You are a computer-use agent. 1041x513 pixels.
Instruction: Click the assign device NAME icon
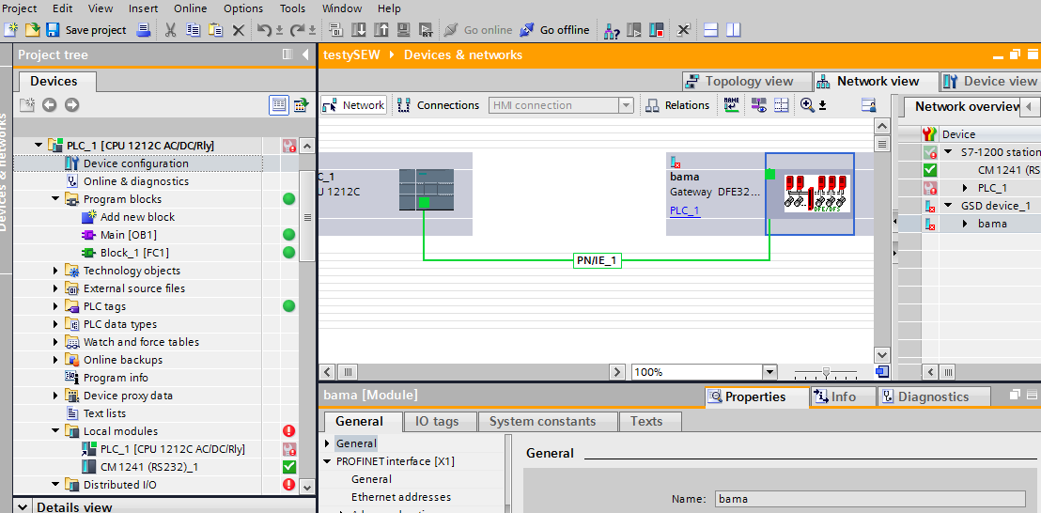(x=731, y=104)
